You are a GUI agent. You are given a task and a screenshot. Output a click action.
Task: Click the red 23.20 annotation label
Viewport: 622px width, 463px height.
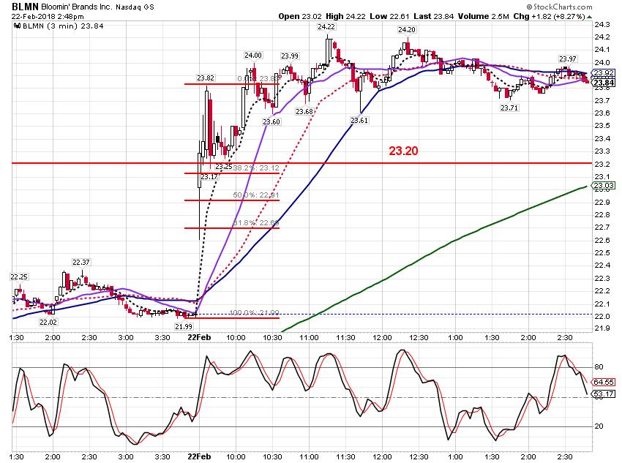point(403,151)
